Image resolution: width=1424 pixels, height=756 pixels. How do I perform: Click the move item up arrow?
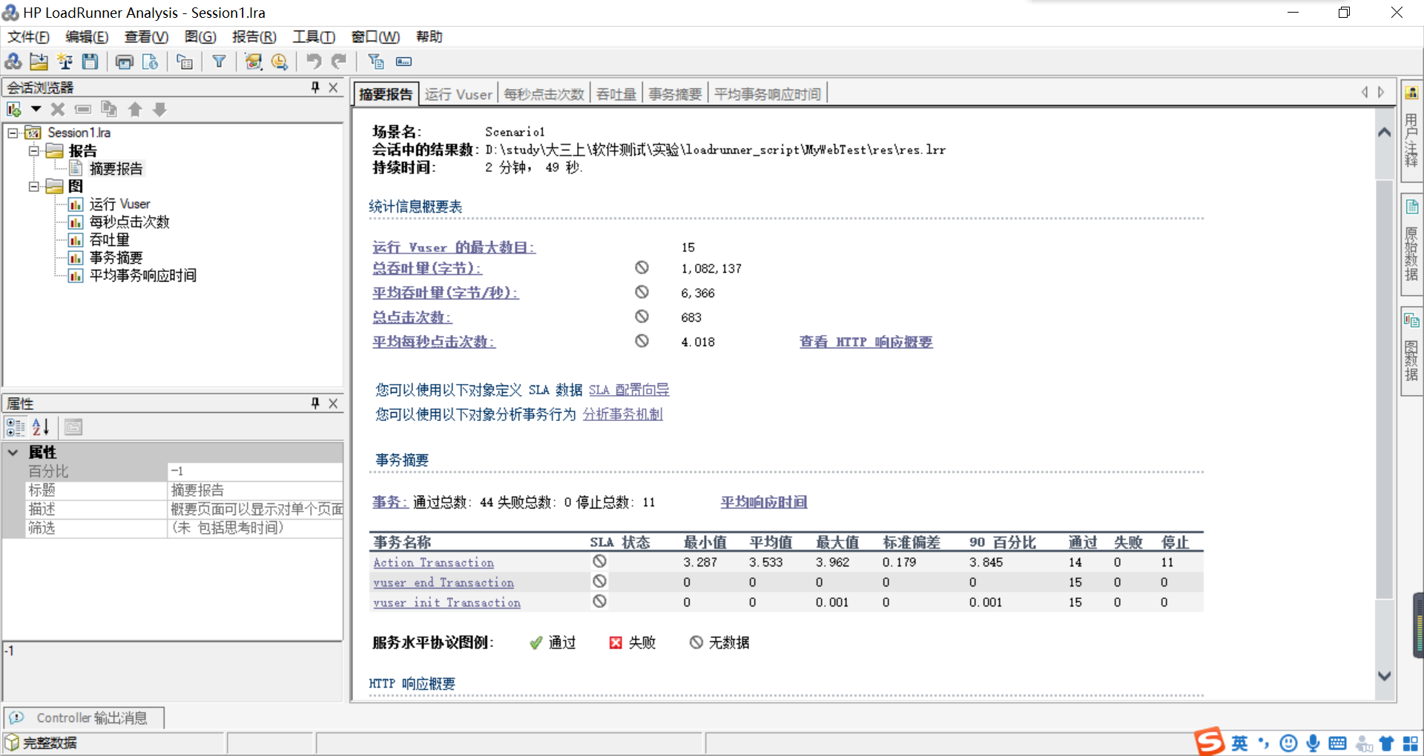tap(135, 110)
